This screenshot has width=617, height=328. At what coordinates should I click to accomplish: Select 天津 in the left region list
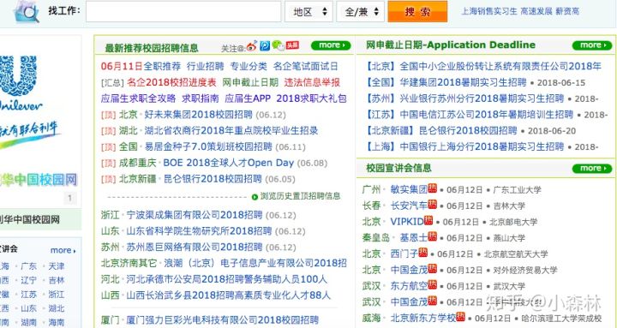[57, 266]
